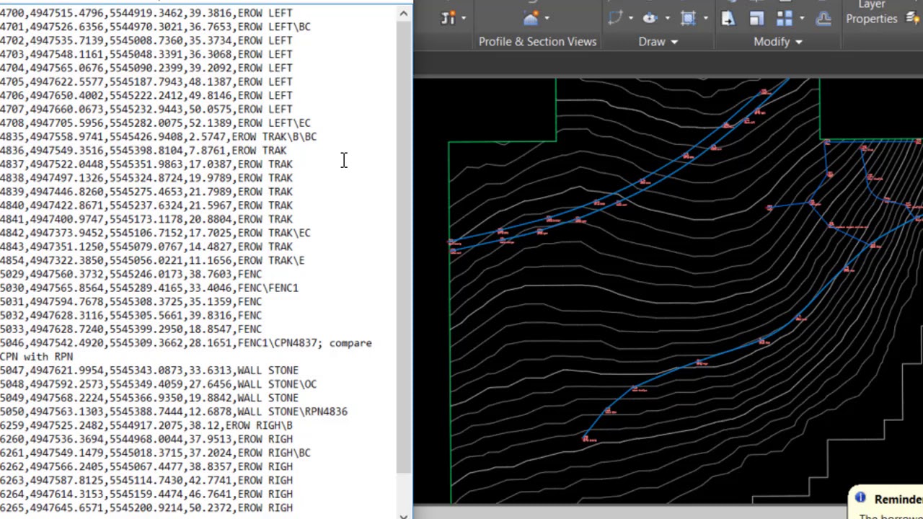Click text line 4835 EROW TRAK\B\BC
This screenshot has height=519, width=923.
click(159, 136)
